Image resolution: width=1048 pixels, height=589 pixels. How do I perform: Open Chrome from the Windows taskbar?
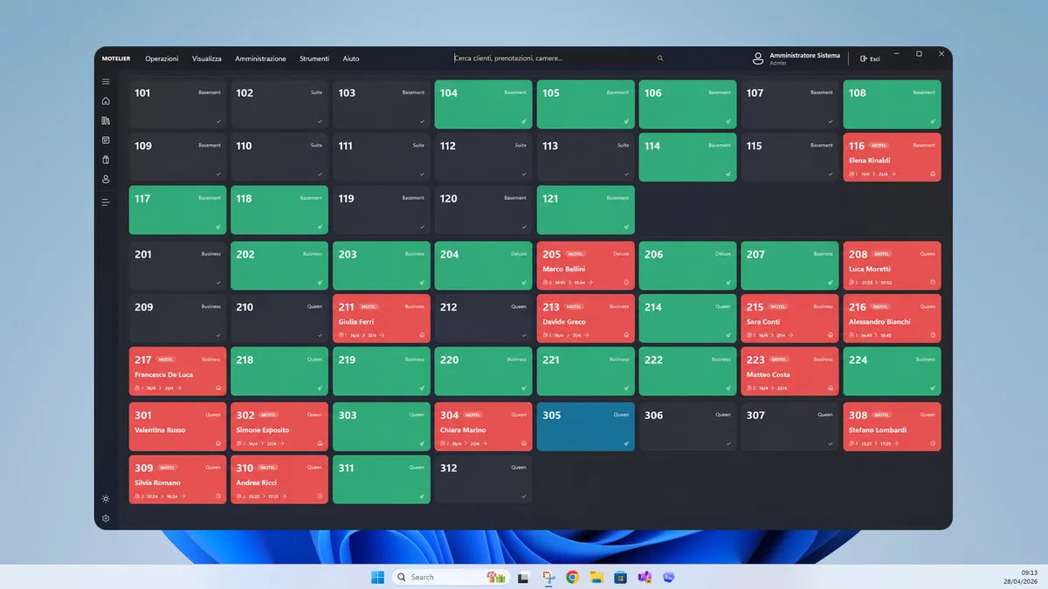(x=572, y=577)
